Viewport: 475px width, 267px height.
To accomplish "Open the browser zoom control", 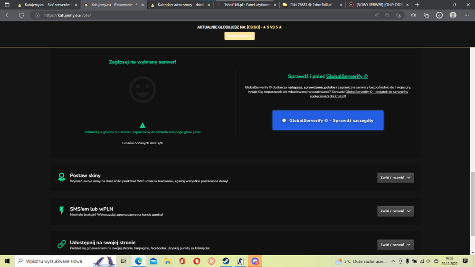I will click(x=387, y=15).
